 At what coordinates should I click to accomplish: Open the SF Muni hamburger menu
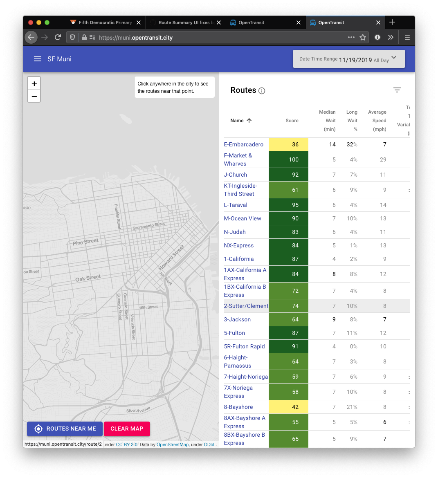point(37,58)
